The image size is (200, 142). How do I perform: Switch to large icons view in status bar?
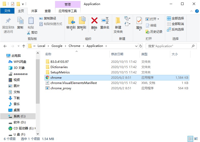tap(196, 139)
